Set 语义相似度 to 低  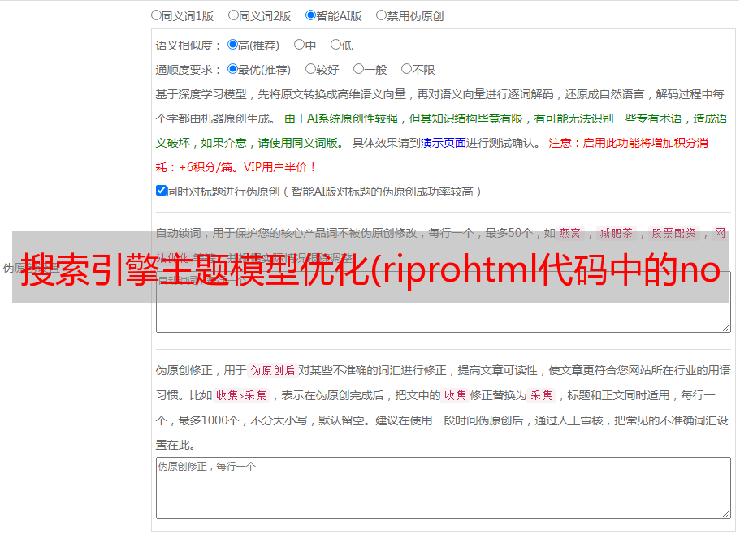coord(335,45)
